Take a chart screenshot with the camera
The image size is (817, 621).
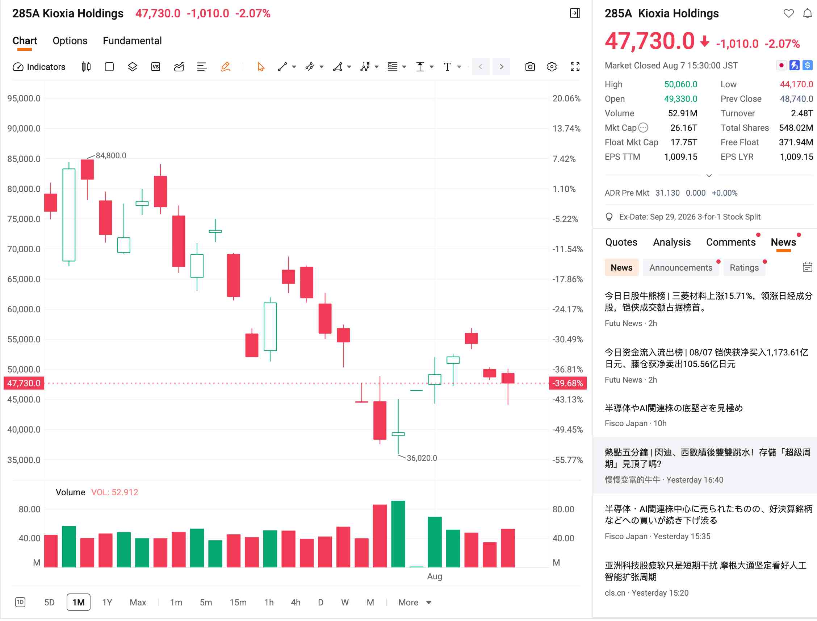(x=530, y=67)
